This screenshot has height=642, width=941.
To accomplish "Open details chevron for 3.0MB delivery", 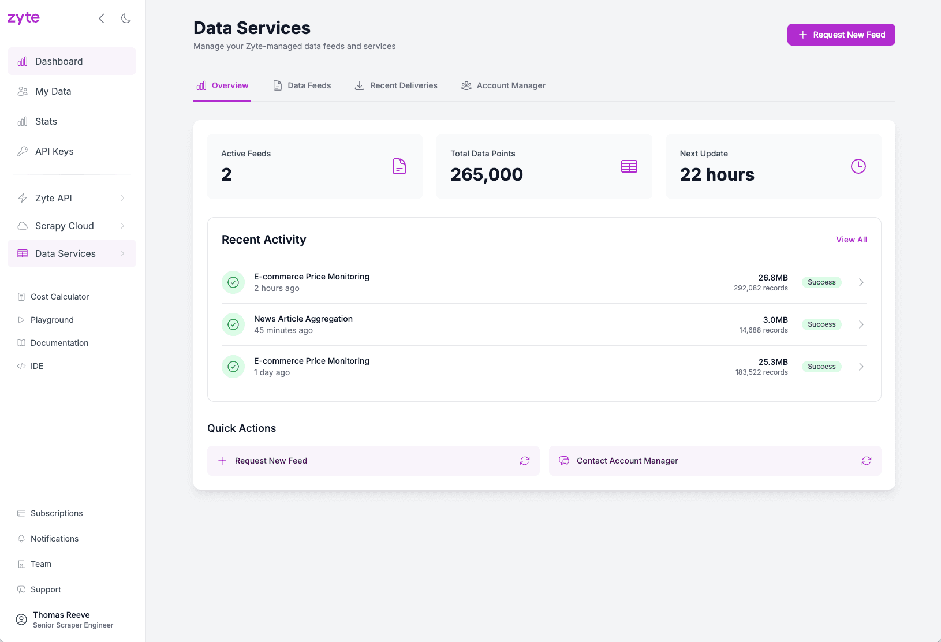I will point(861,324).
